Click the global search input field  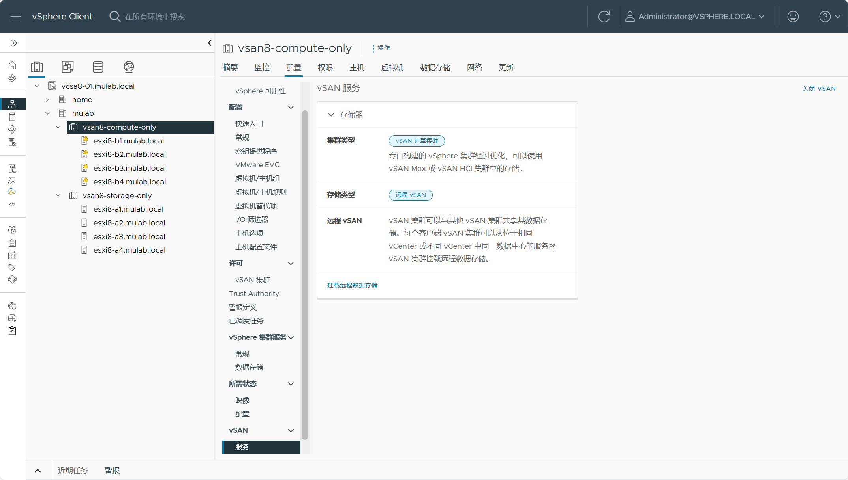click(155, 17)
